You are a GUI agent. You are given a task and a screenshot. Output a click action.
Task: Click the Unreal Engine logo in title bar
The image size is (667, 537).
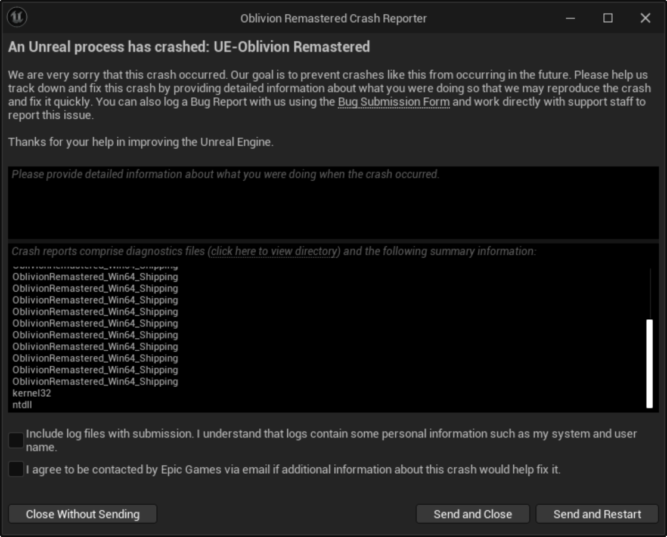click(17, 17)
